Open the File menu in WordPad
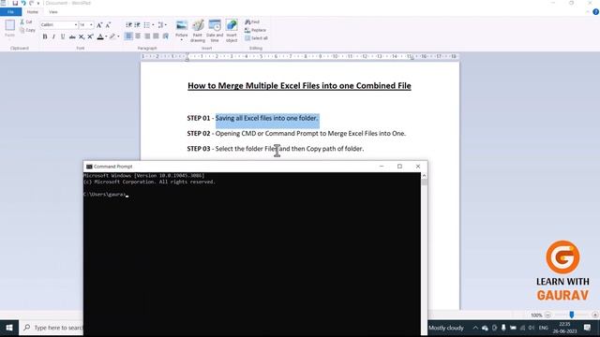 [x=10, y=12]
